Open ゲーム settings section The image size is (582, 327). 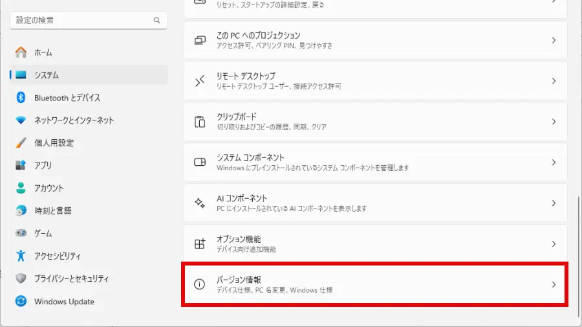[89, 233]
